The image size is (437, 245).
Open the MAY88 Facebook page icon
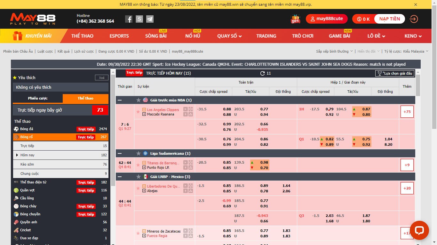point(129,19)
